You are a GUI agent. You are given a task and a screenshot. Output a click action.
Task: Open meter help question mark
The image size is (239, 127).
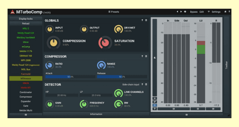[x=155, y=109]
